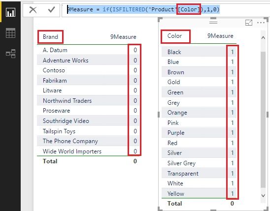
Task: Click 9Measure header in Color table
Action: tap(220, 36)
